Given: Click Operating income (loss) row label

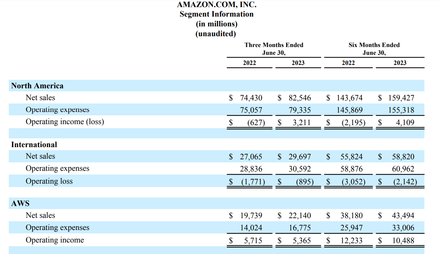Looking at the screenshot, I should [65, 122].
